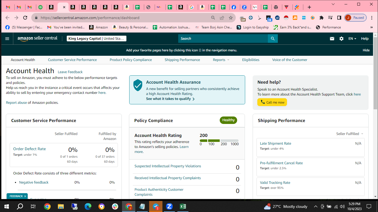Toggle the Chrome side panel icon
This screenshot has width=378, height=212.
point(339,18)
